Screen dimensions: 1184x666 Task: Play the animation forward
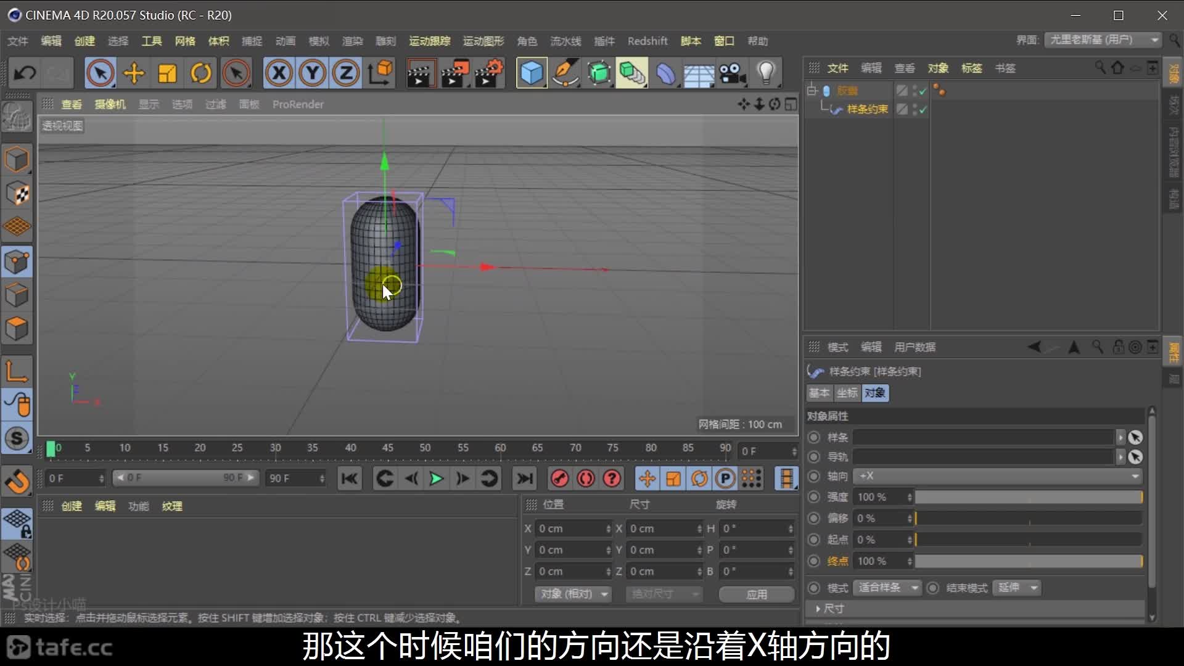436,479
